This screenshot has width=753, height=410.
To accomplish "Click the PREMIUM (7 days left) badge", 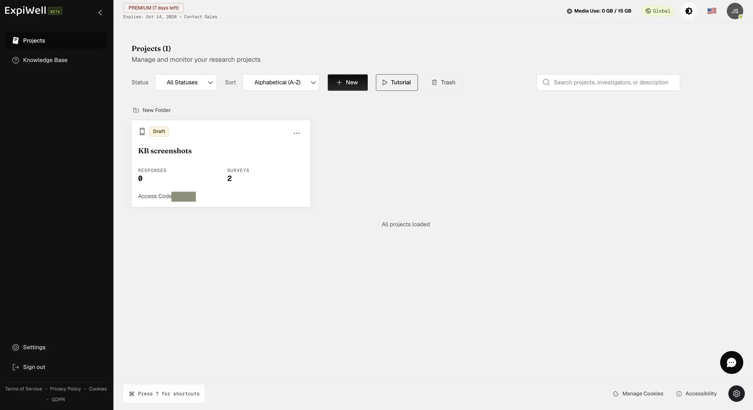I will pyautogui.click(x=153, y=8).
